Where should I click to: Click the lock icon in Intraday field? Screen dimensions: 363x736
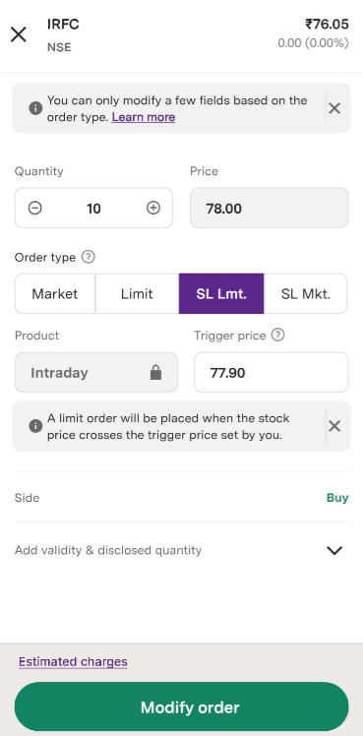pos(155,373)
